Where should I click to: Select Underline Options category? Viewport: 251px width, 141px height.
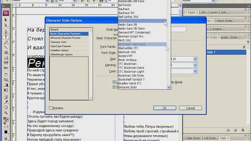(69, 51)
